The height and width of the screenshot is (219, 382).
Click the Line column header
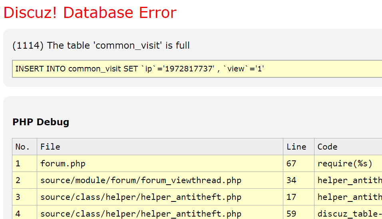298,147
